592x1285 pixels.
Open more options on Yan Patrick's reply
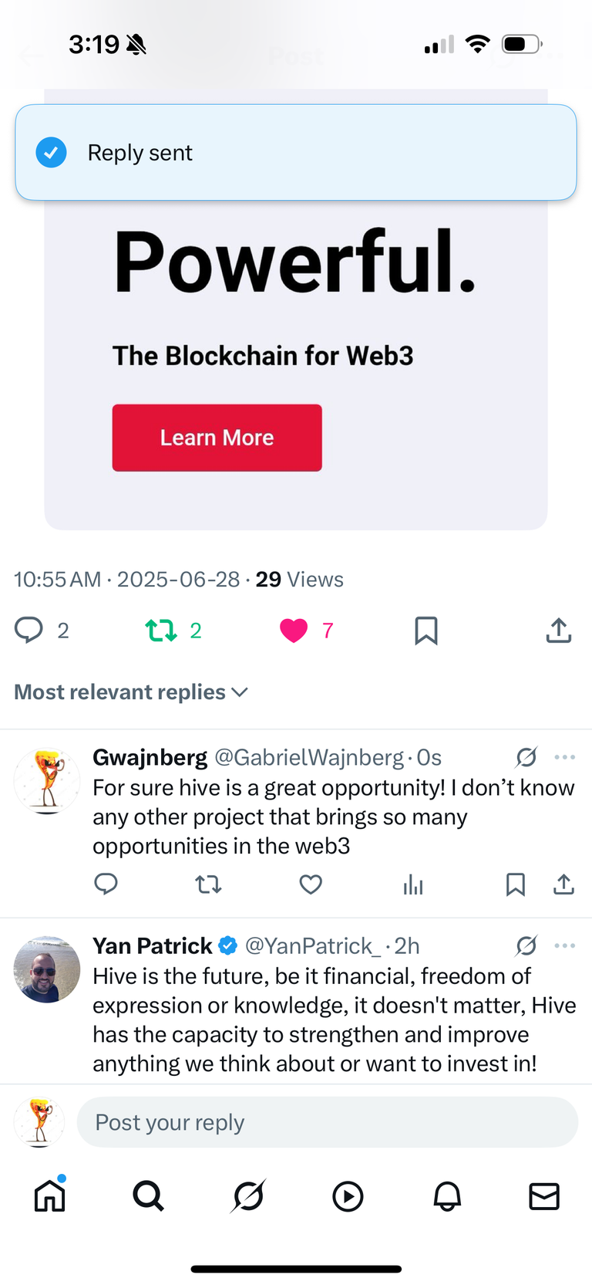coord(565,945)
